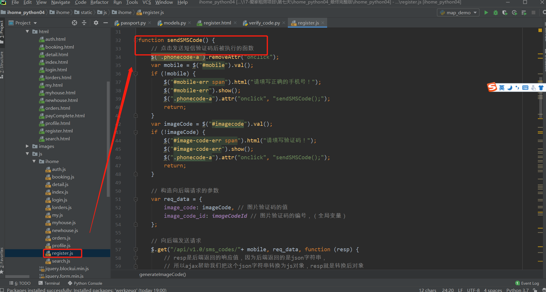Select register.js in the project tree
Image resolution: width=546 pixels, height=292 pixels.
(62, 253)
